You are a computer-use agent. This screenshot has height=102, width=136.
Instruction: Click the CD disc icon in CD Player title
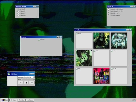pyautogui.click(x=9, y=74)
